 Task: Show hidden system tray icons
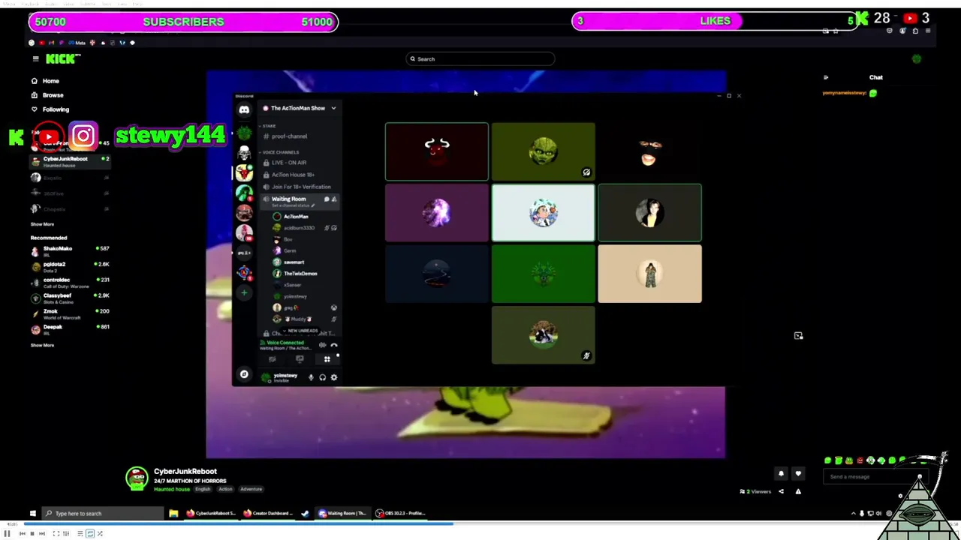[853, 514]
